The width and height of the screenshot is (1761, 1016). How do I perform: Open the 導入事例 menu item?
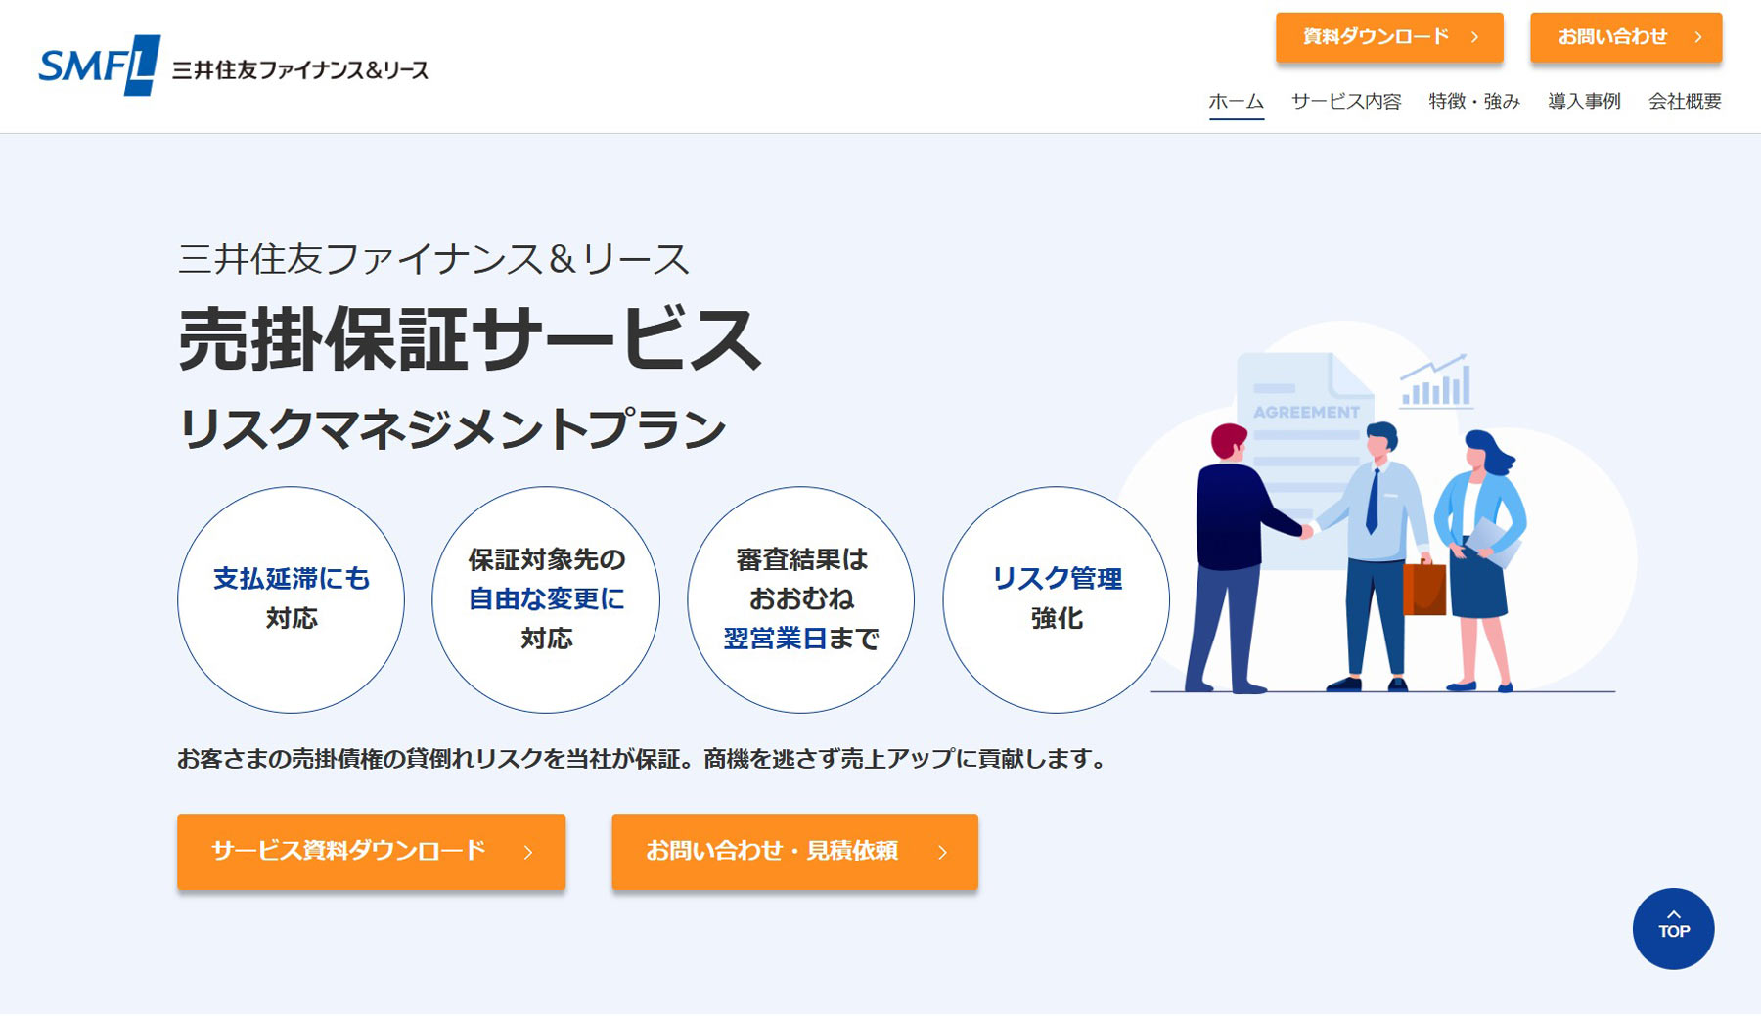click(1584, 101)
